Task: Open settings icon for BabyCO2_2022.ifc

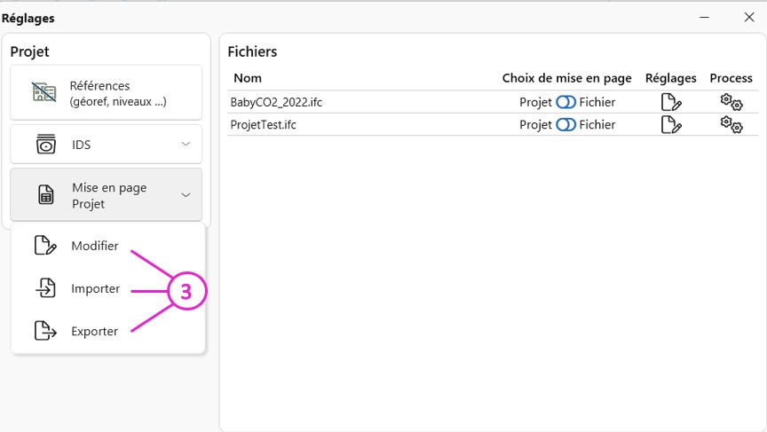Action: [x=671, y=102]
